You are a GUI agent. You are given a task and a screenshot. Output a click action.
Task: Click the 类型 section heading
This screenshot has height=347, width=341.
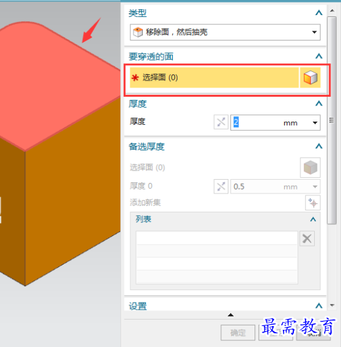(x=137, y=13)
